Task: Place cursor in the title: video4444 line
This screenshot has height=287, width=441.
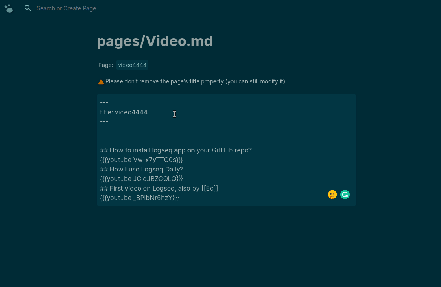Action: 124,112
